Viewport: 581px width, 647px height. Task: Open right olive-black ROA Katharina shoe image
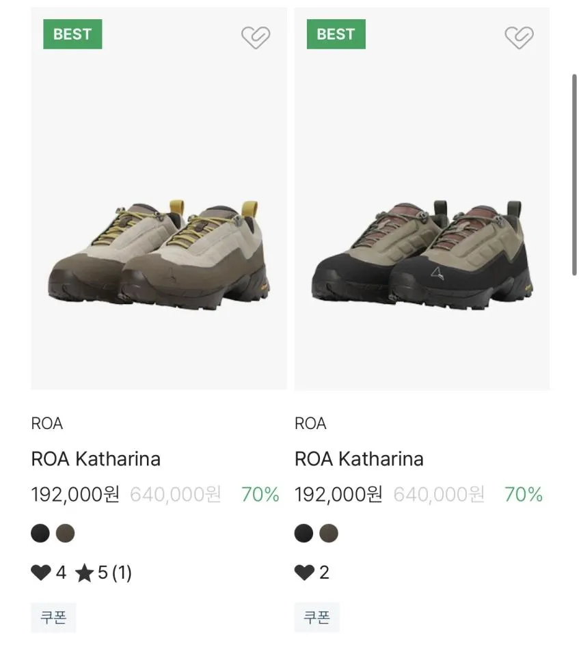pyautogui.click(x=422, y=199)
